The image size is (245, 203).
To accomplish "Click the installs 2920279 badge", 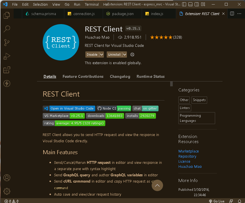I will (x=141, y=116).
